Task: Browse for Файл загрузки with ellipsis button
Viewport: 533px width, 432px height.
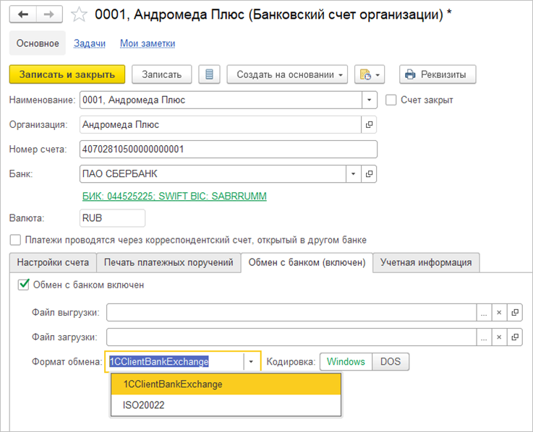Action: coord(483,337)
